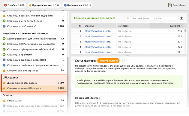Focus the Быстрый фильтр input field
189x116 pixels.
pos(154,18)
